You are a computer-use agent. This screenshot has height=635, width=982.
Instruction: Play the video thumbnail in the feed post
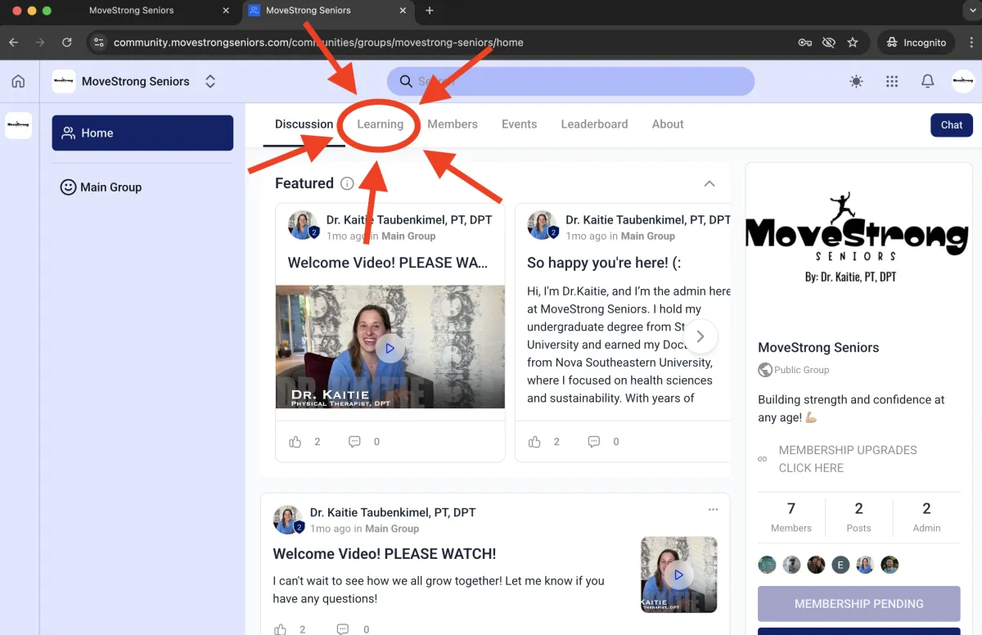[x=678, y=575]
